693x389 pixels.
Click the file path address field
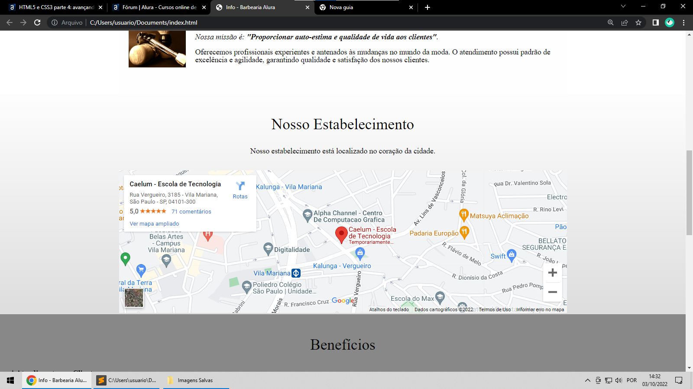143,22
